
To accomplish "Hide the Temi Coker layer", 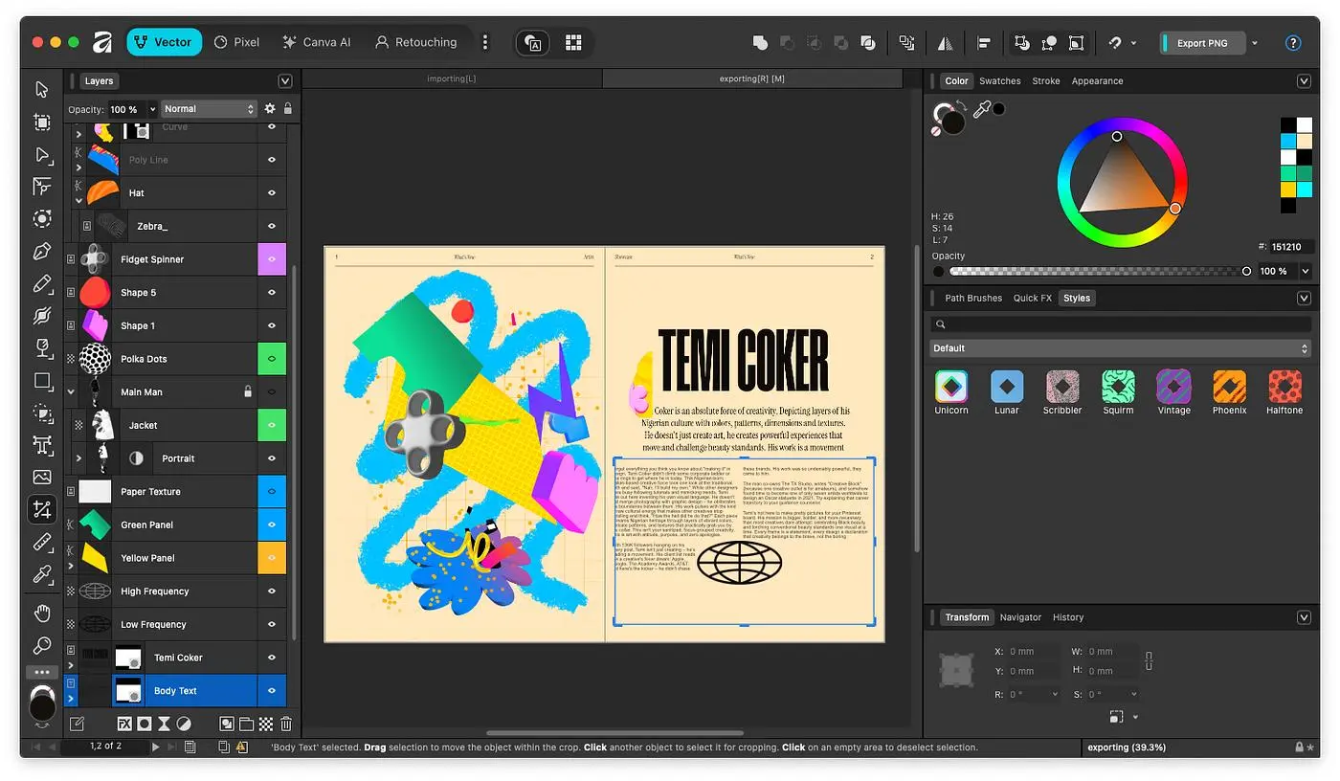I will click(272, 658).
